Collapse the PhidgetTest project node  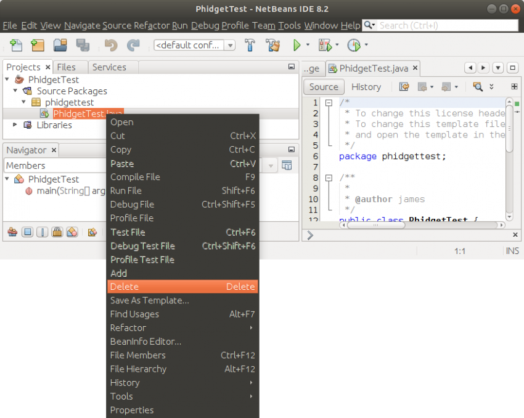[x=7, y=80]
